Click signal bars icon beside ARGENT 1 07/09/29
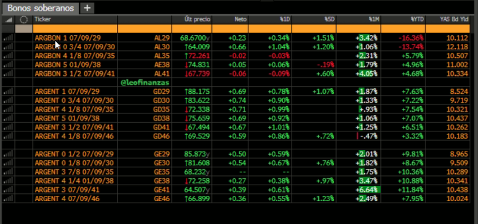The image size is (478, 224). point(8,92)
